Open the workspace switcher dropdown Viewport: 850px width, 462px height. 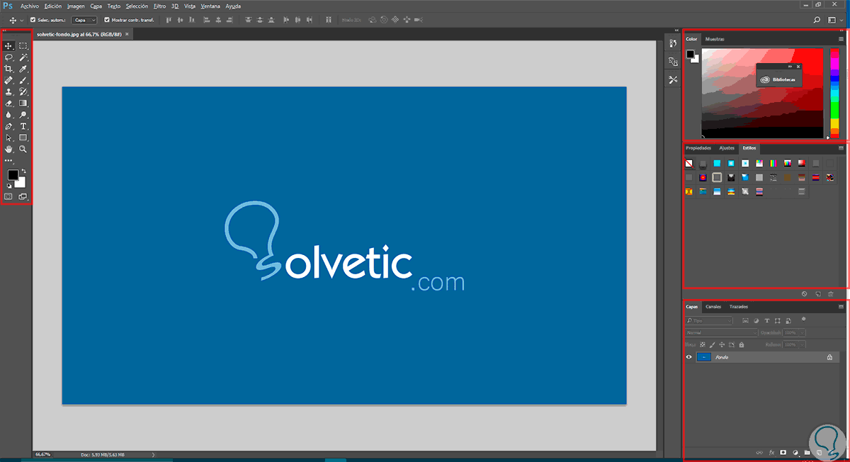(x=837, y=21)
